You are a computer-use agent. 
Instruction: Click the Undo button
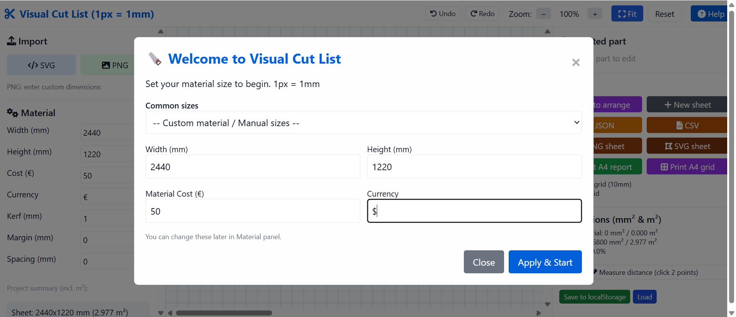point(443,14)
